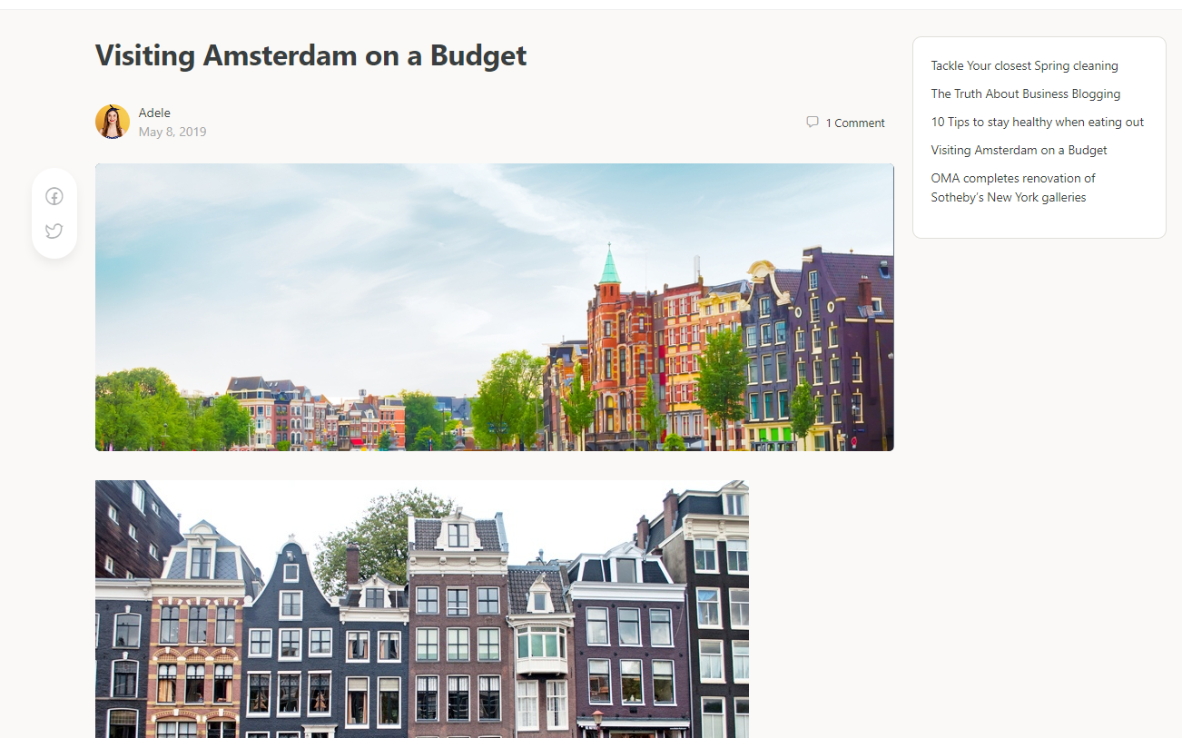This screenshot has width=1182, height=738.
Task: Open OMA completes renovation of Sotheby's post
Action: (1013, 188)
